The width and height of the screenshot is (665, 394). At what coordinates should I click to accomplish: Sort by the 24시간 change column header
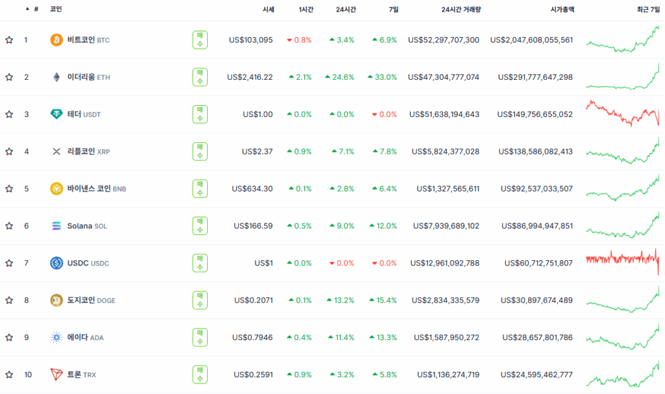pos(345,9)
